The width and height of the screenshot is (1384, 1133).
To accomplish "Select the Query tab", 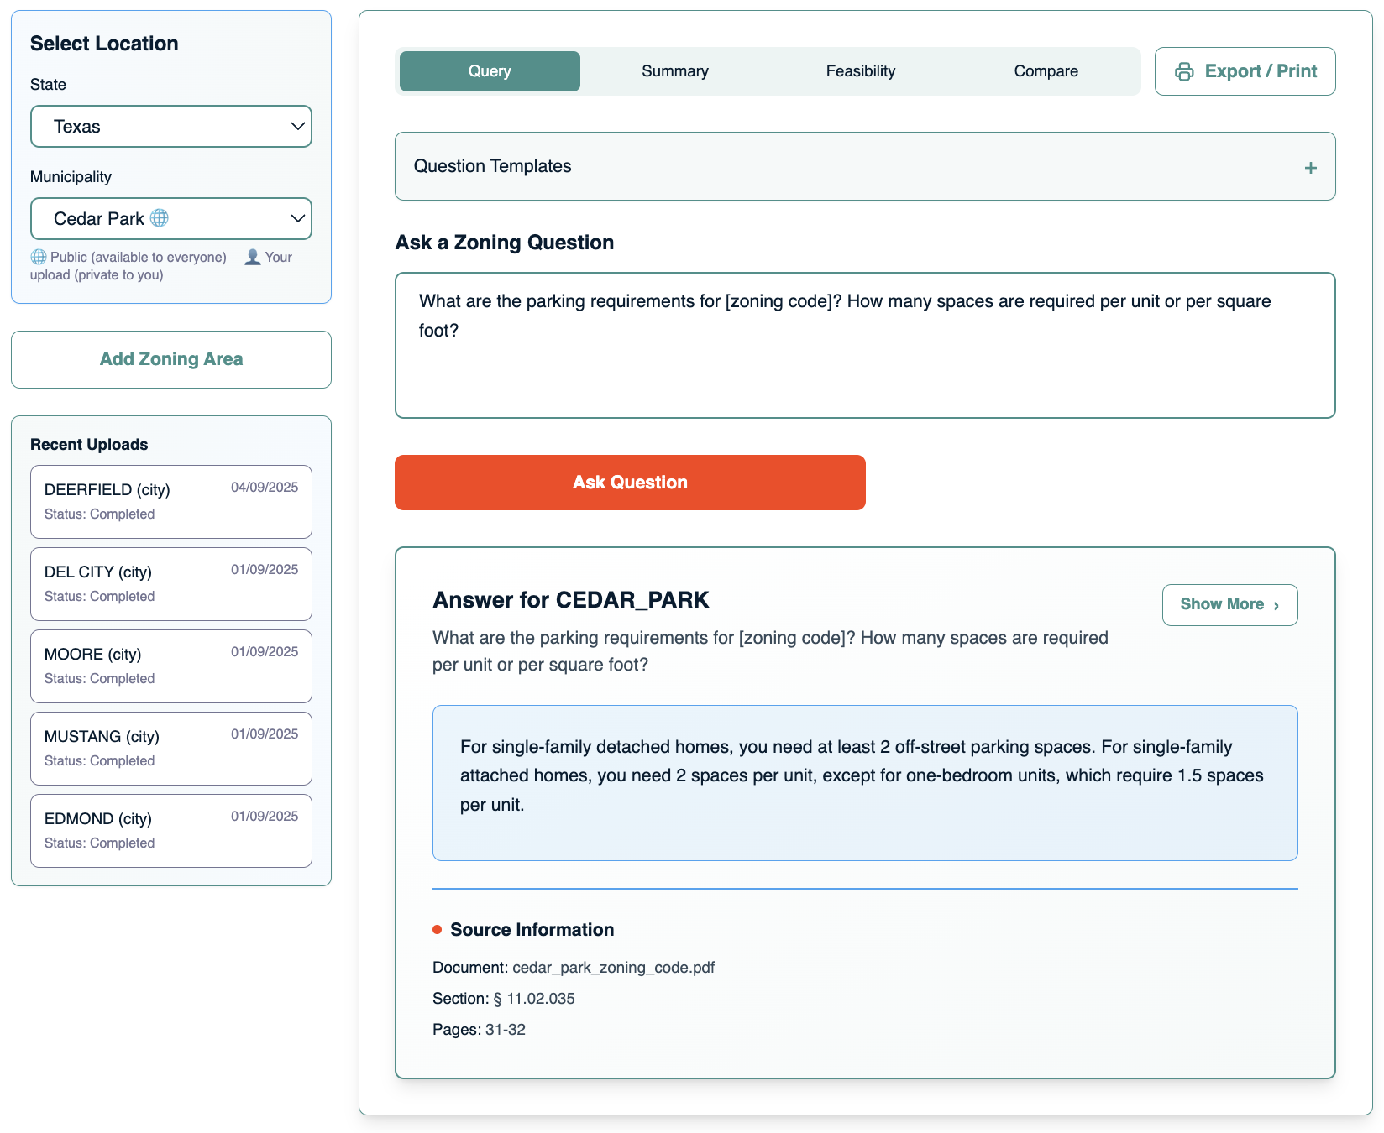I will pyautogui.click(x=489, y=71).
